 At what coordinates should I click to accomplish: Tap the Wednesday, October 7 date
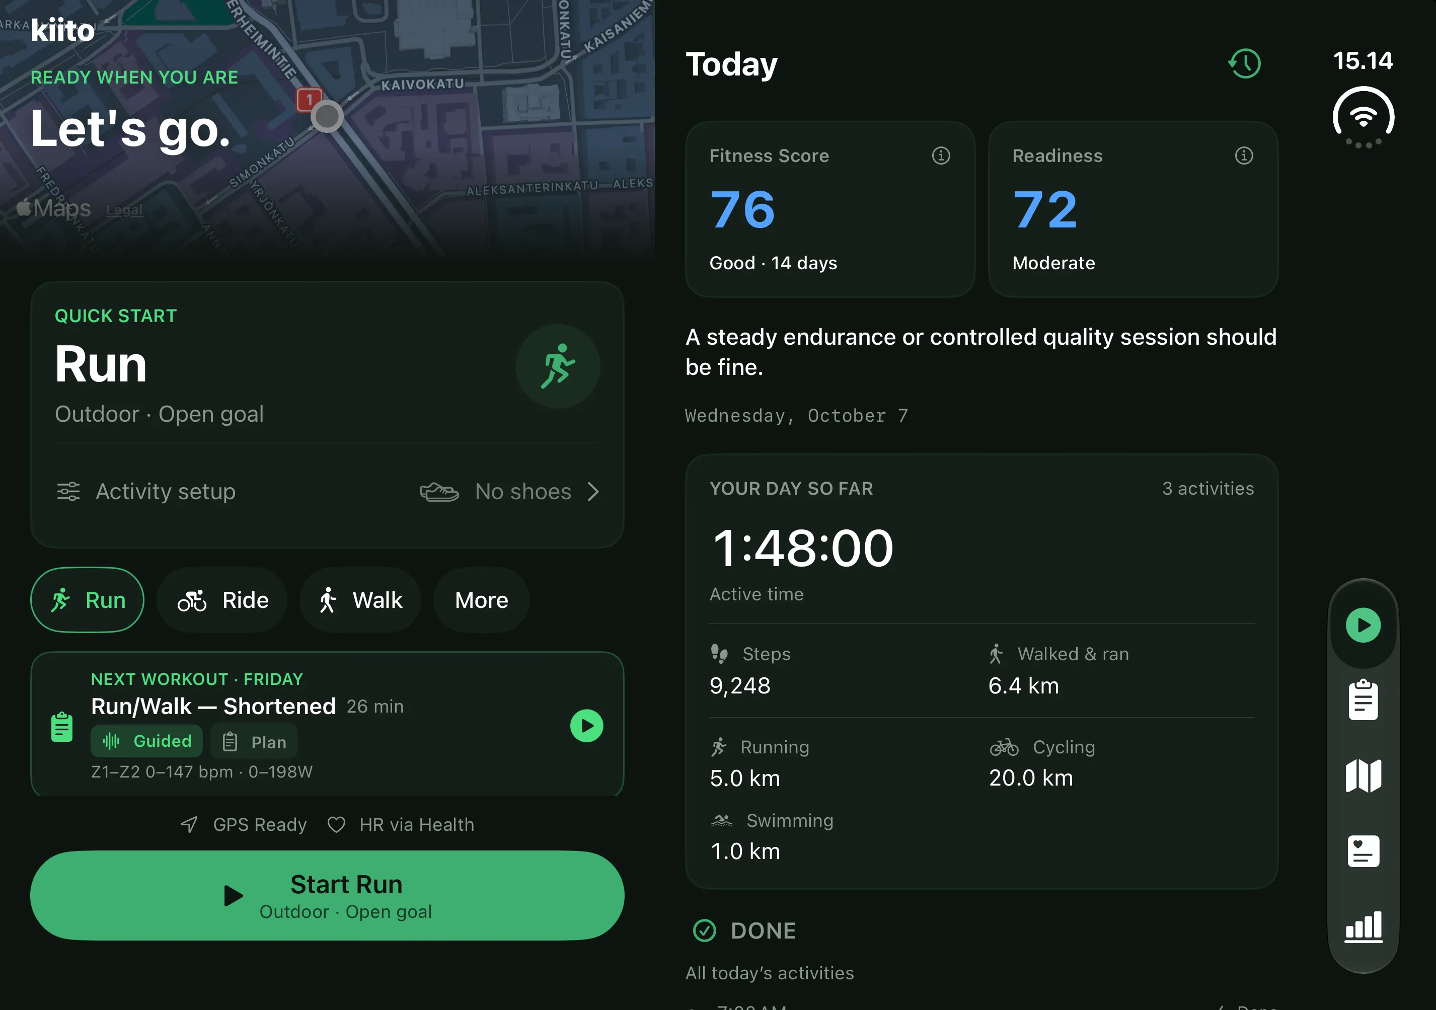click(x=796, y=416)
